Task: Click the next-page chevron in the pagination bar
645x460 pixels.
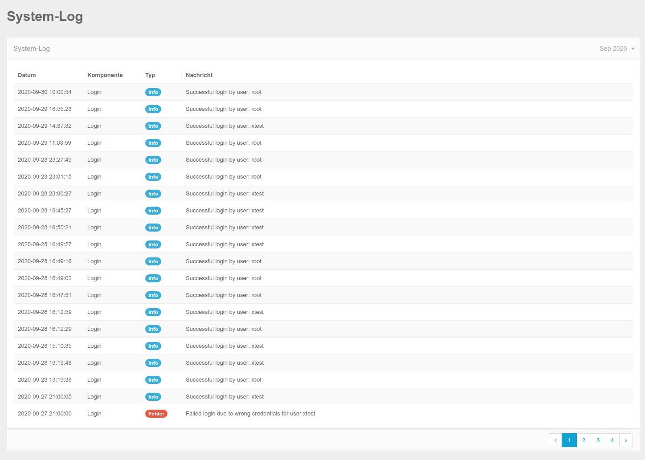Action: point(626,440)
